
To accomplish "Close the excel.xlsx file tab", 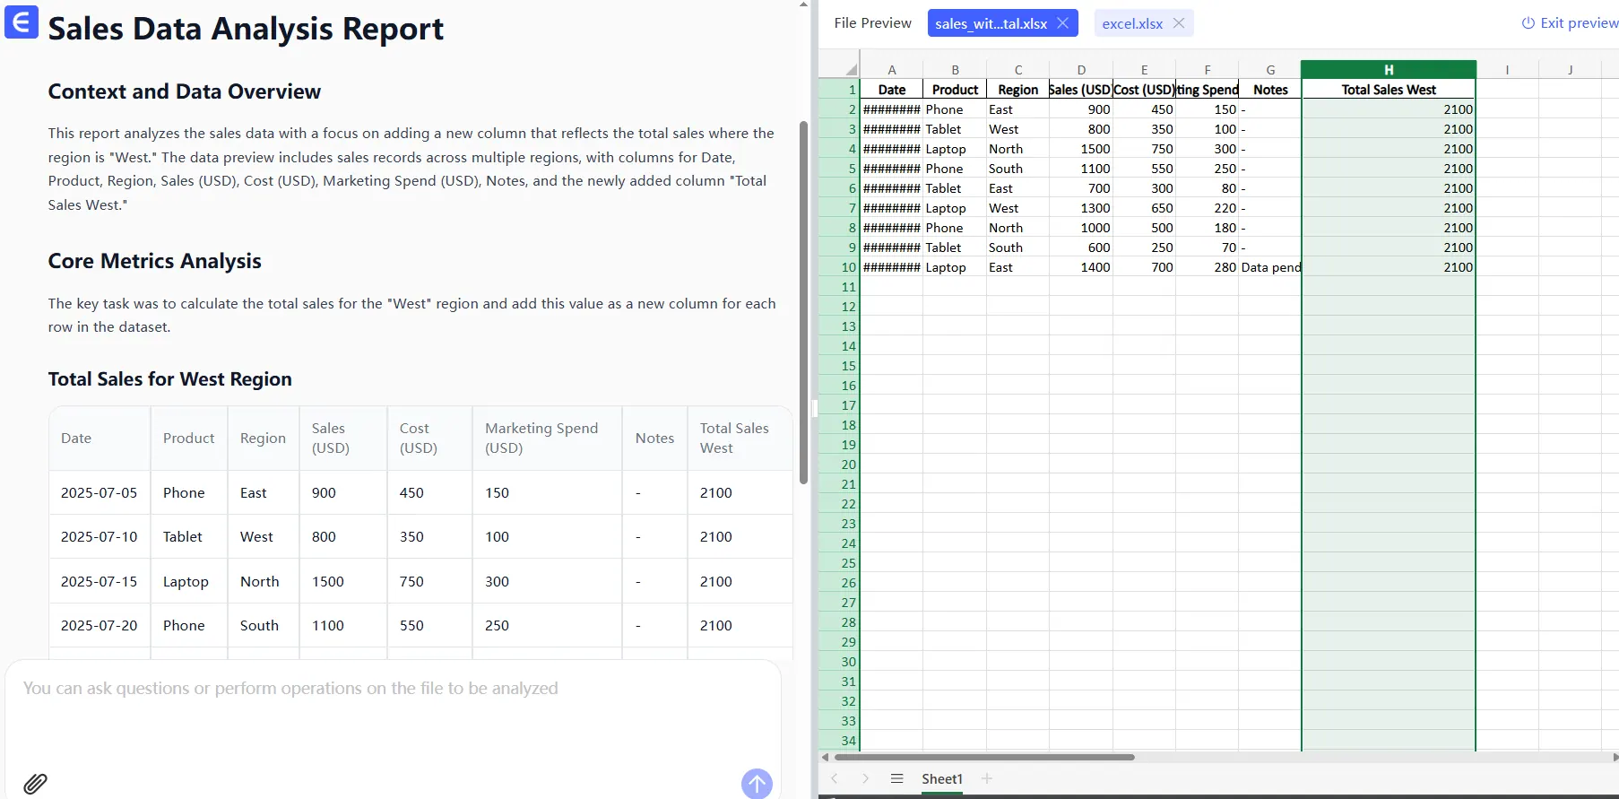I will point(1179,23).
